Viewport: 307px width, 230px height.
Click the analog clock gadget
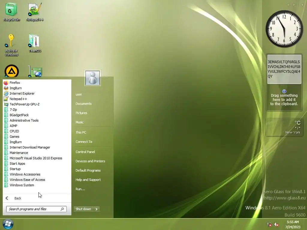pos(284,29)
